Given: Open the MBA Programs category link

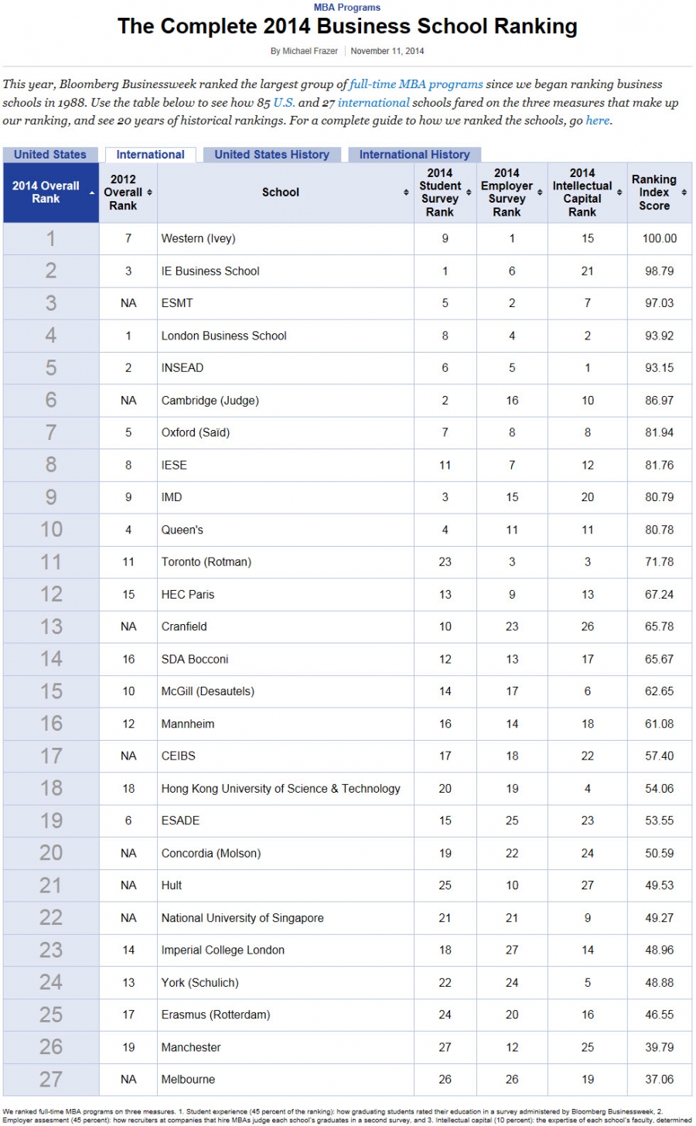Looking at the screenshot, I should click(x=347, y=8).
